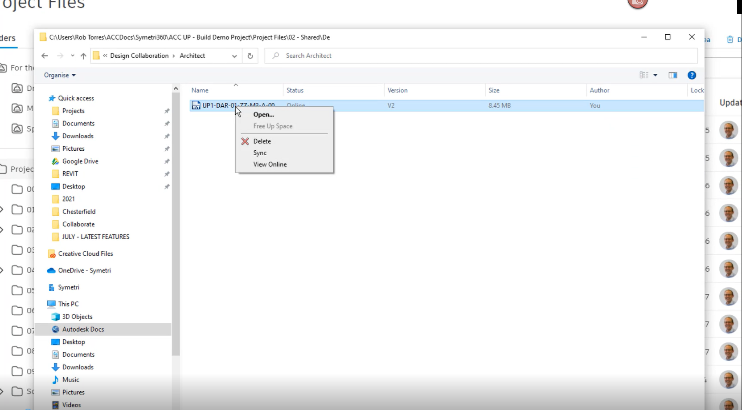742x410 pixels.
Task: Open Projects folder in Quick access
Action: [x=73, y=111]
